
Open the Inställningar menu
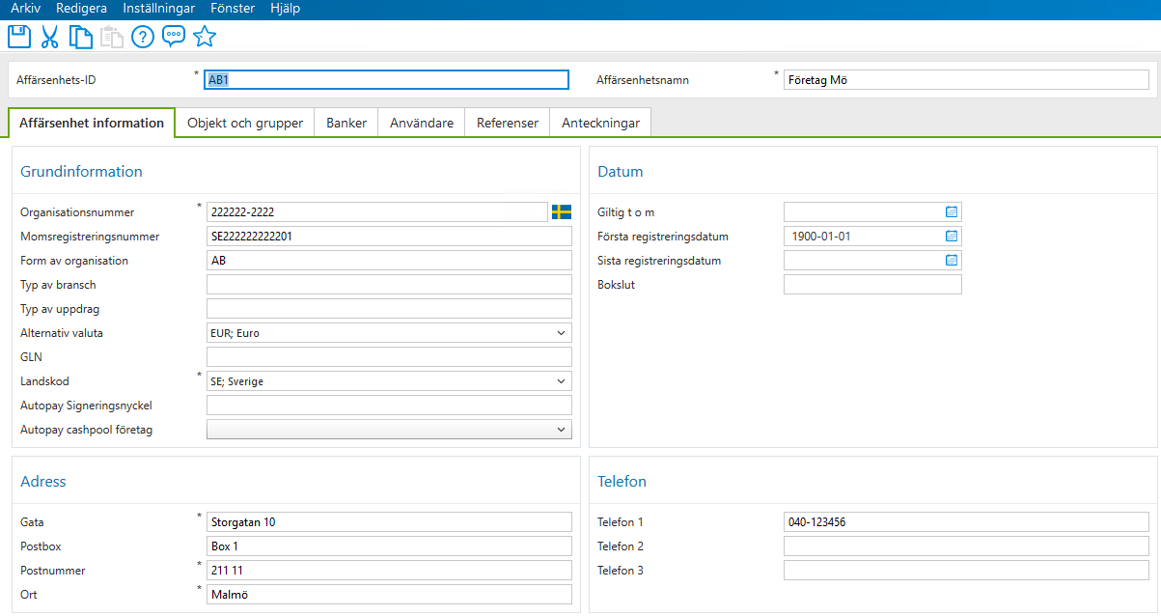pos(157,8)
